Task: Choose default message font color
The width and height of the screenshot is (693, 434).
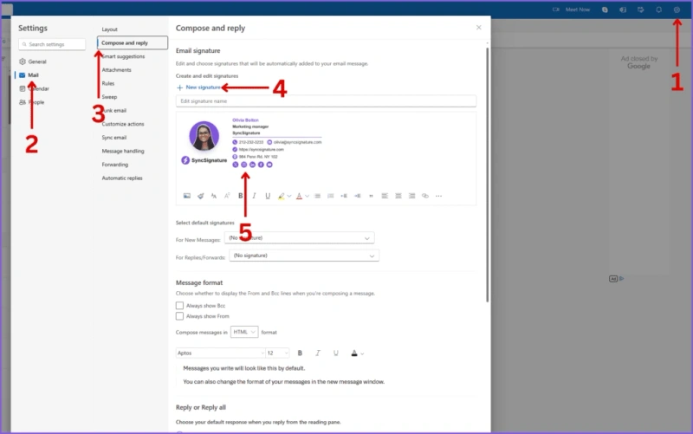Action: point(354,353)
